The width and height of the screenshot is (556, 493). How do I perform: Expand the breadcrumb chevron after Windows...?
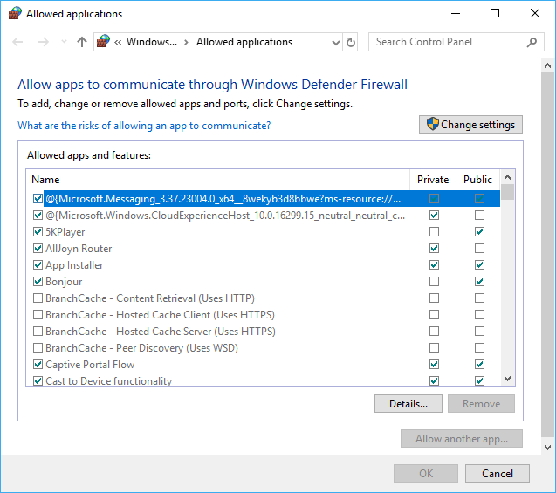[186, 43]
